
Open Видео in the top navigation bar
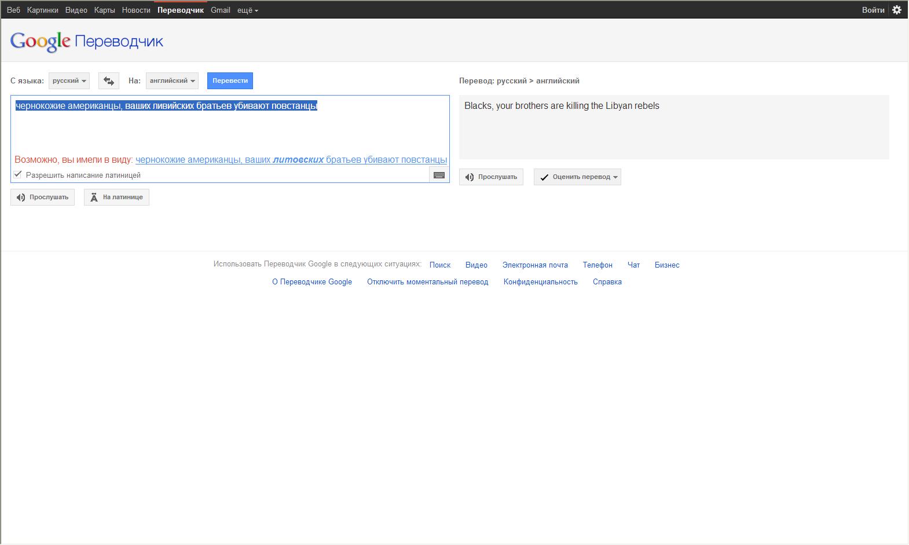(x=76, y=10)
